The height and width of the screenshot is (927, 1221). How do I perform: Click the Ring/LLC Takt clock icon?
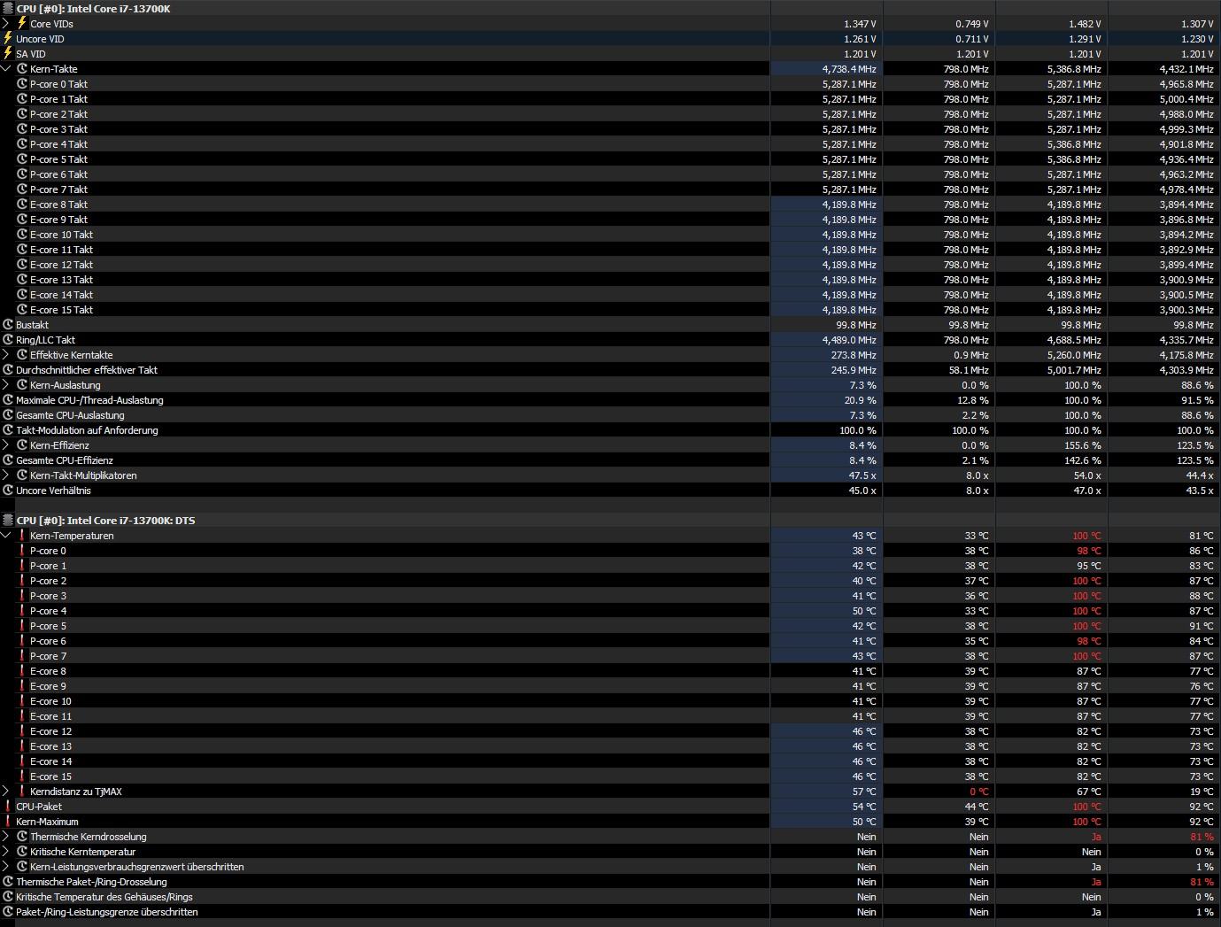pyautogui.click(x=8, y=340)
